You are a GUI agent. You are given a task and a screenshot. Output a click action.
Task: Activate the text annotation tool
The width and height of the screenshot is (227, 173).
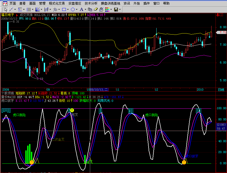pyautogui.click(x=82, y=10)
